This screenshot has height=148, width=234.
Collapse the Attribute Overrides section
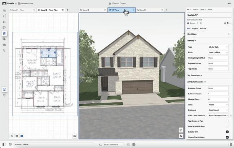[x=197, y=82]
